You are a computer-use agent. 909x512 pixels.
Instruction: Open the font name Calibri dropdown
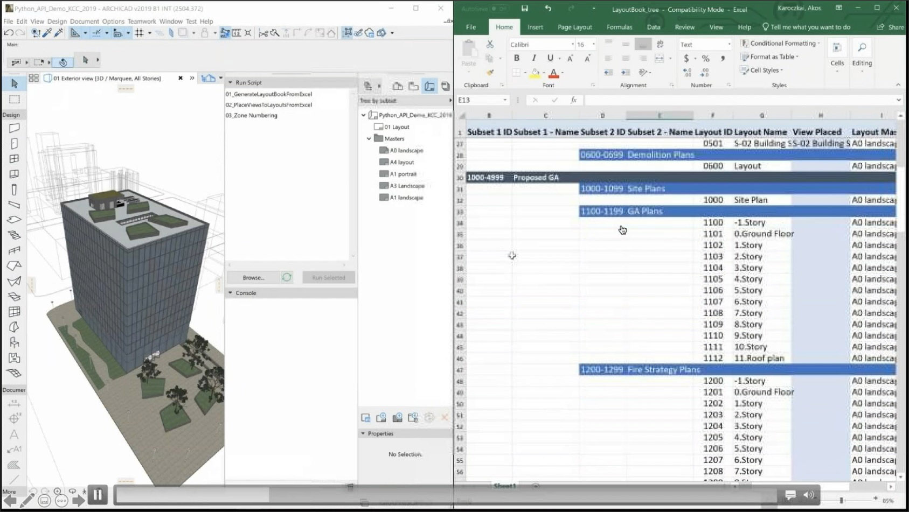click(572, 45)
